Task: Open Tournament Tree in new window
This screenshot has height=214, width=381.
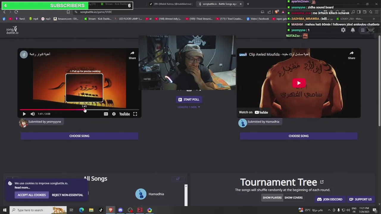Action: coord(322,182)
